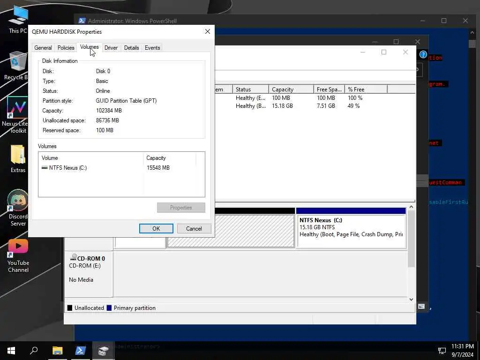The width and height of the screenshot is (480, 360).
Task: Open File Explorer from taskbar
Action: 57,351
